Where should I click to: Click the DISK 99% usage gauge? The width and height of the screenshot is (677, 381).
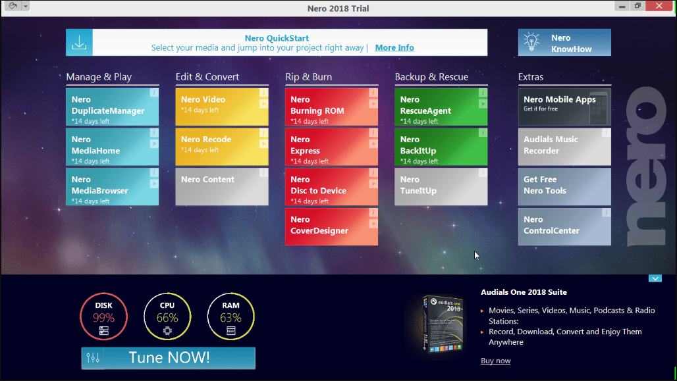(103, 317)
